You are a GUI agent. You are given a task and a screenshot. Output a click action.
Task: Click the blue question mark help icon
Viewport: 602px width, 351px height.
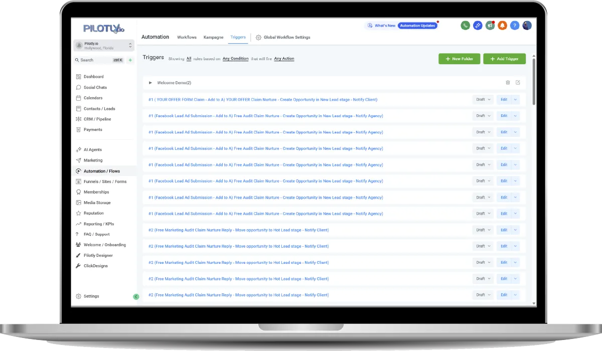514,26
